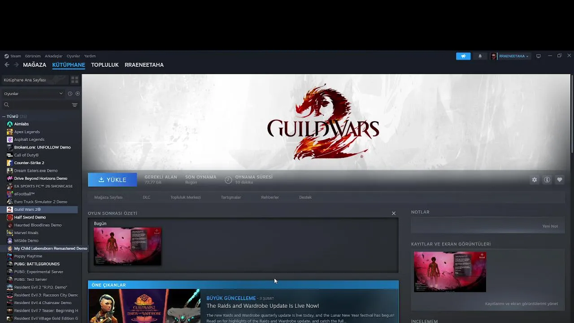The height and width of the screenshot is (323, 574).
Task: Select Asphalt Legends in the library
Action: (29, 140)
